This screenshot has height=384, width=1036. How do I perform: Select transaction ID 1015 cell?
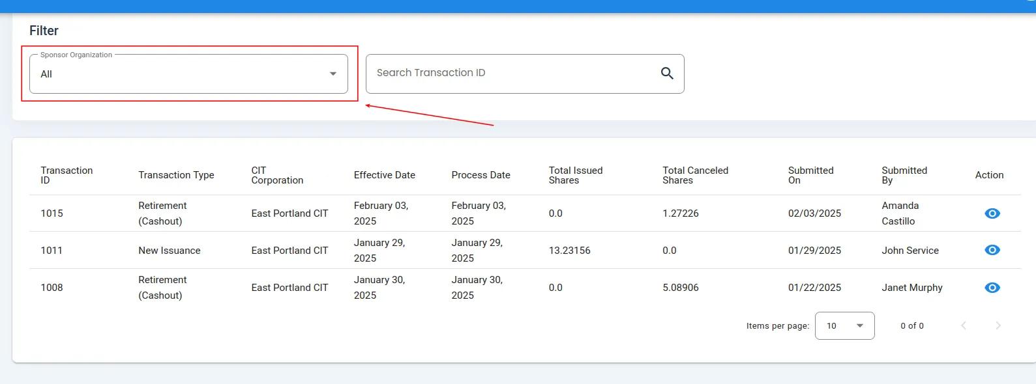coord(52,213)
